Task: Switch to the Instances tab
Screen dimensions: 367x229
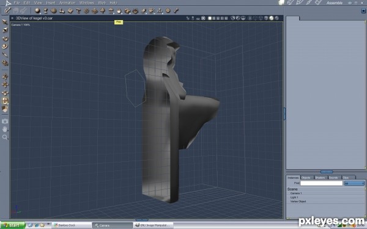Action: point(293,178)
